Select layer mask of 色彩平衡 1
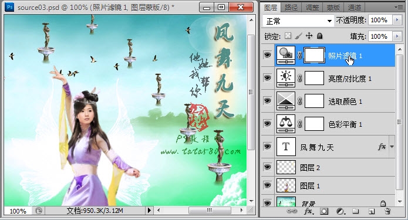 (314, 124)
